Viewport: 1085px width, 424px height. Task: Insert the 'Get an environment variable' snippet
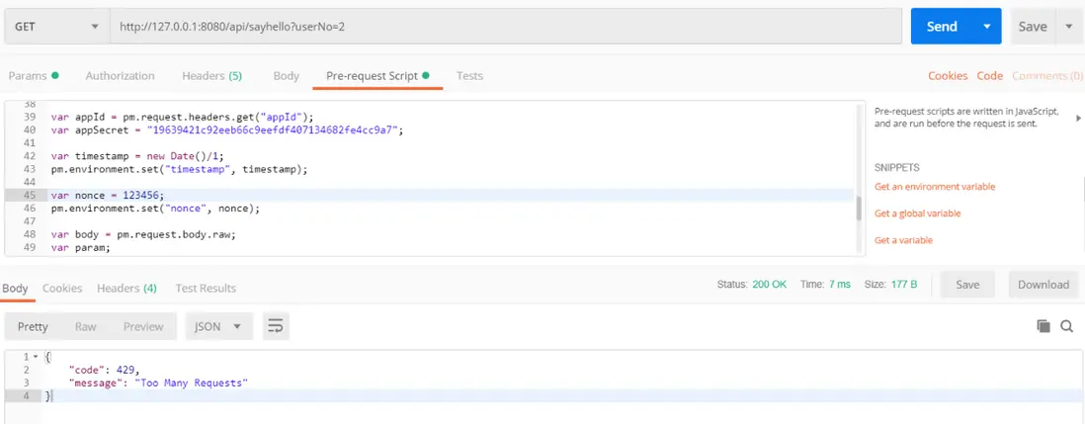[x=935, y=187]
